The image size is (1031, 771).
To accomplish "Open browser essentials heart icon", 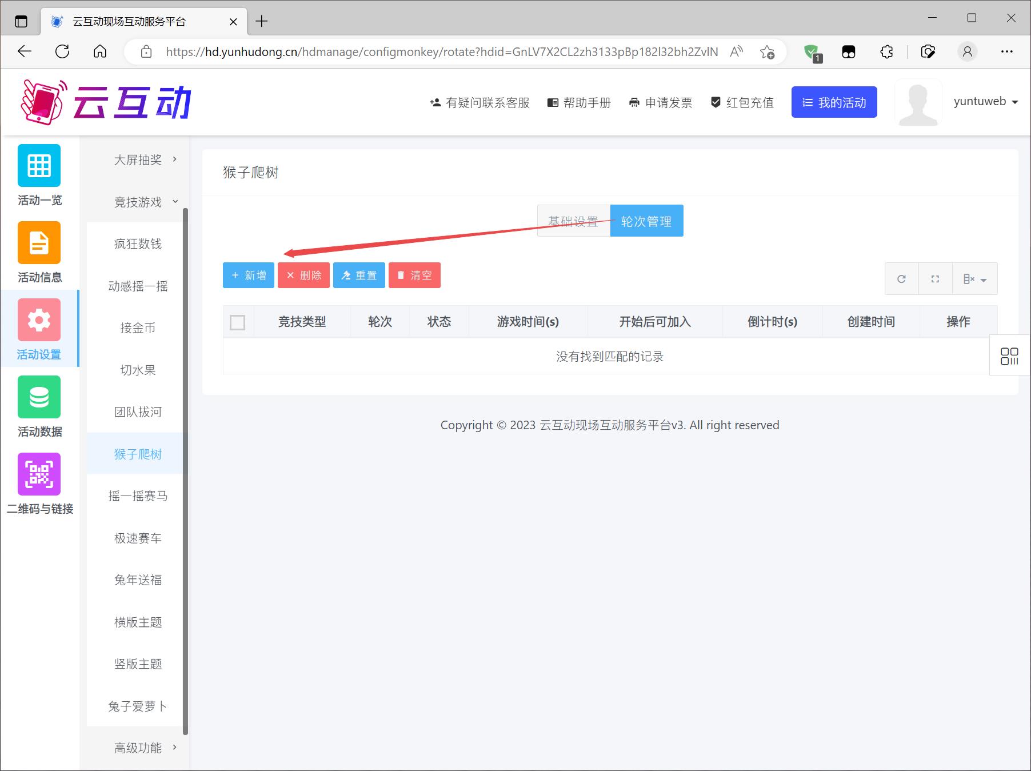I will [928, 52].
